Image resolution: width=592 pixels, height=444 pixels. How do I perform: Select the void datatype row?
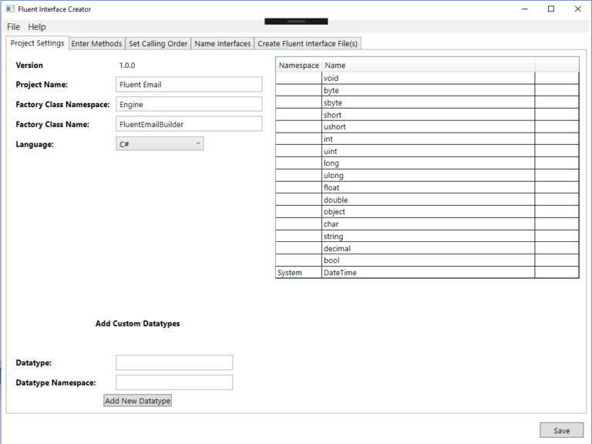[x=427, y=78]
